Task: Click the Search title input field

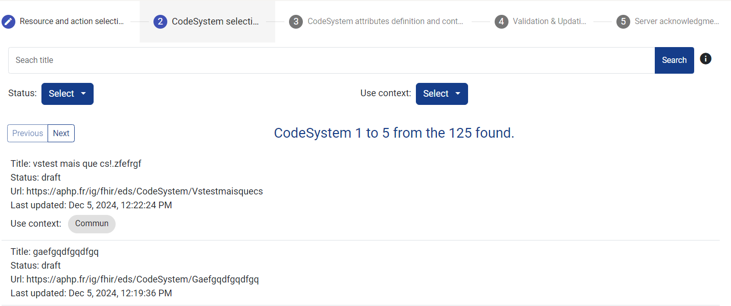Action: tap(331, 60)
